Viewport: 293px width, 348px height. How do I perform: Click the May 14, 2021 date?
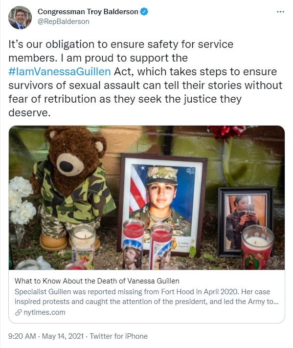pos(63,336)
